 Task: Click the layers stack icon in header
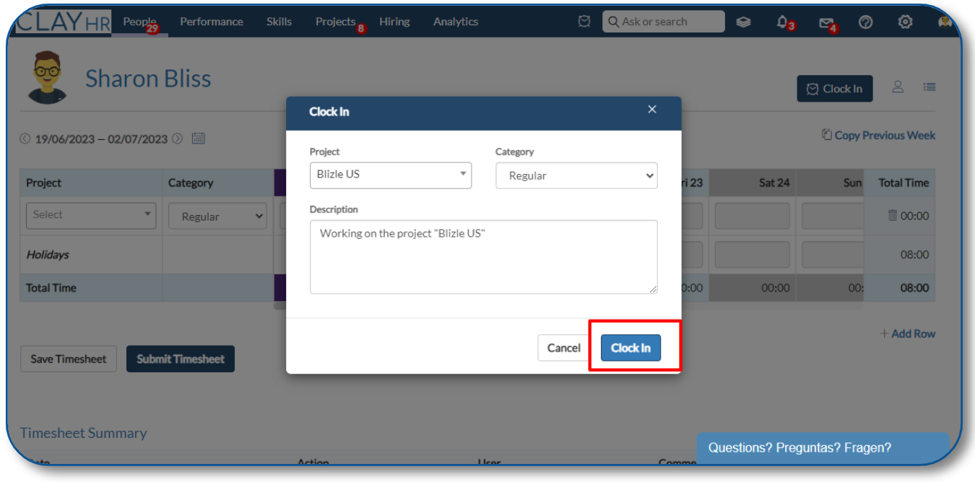tap(743, 22)
